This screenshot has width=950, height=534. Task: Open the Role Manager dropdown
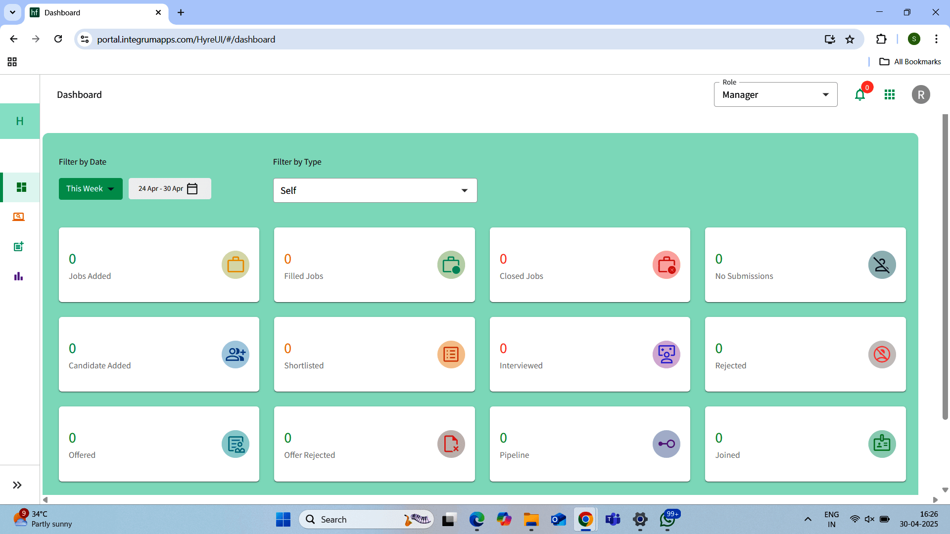coord(775,95)
